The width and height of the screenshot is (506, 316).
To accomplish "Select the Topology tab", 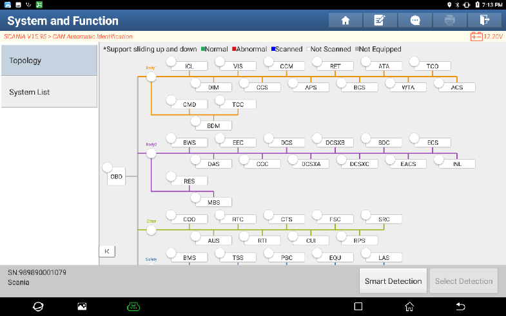I will (49, 60).
